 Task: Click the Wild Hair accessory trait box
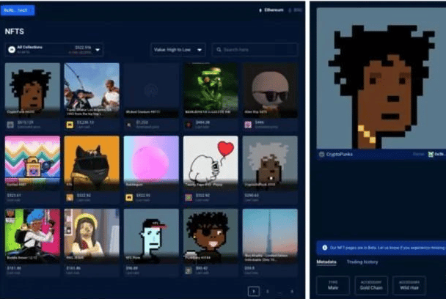(x=409, y=285)
